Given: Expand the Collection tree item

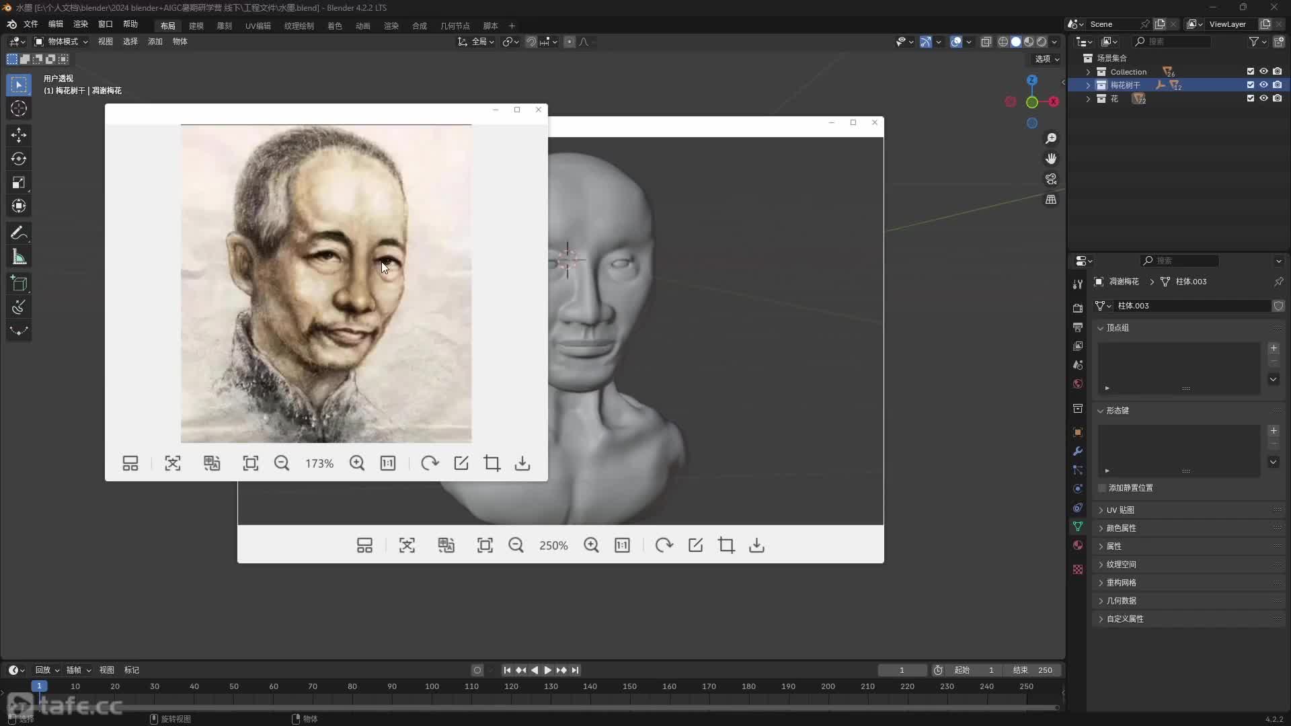Looking at the screenshot, I should click(1089, 72).
